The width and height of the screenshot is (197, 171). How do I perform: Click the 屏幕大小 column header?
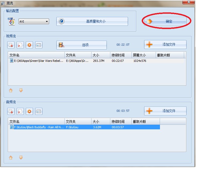pos(144,55)
